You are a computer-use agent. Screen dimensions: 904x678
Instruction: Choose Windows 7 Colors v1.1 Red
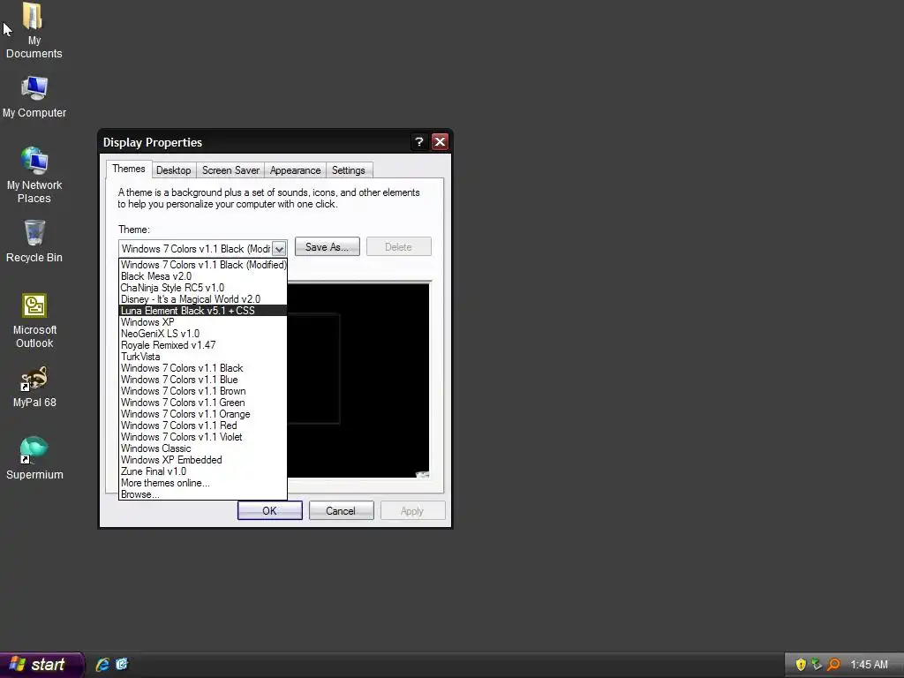tap(203, 426)
